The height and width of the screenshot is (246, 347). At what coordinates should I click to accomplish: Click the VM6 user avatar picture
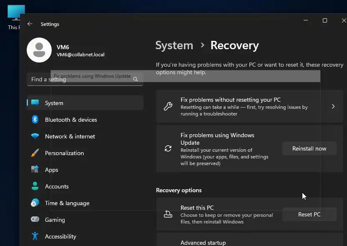point(39,50)
